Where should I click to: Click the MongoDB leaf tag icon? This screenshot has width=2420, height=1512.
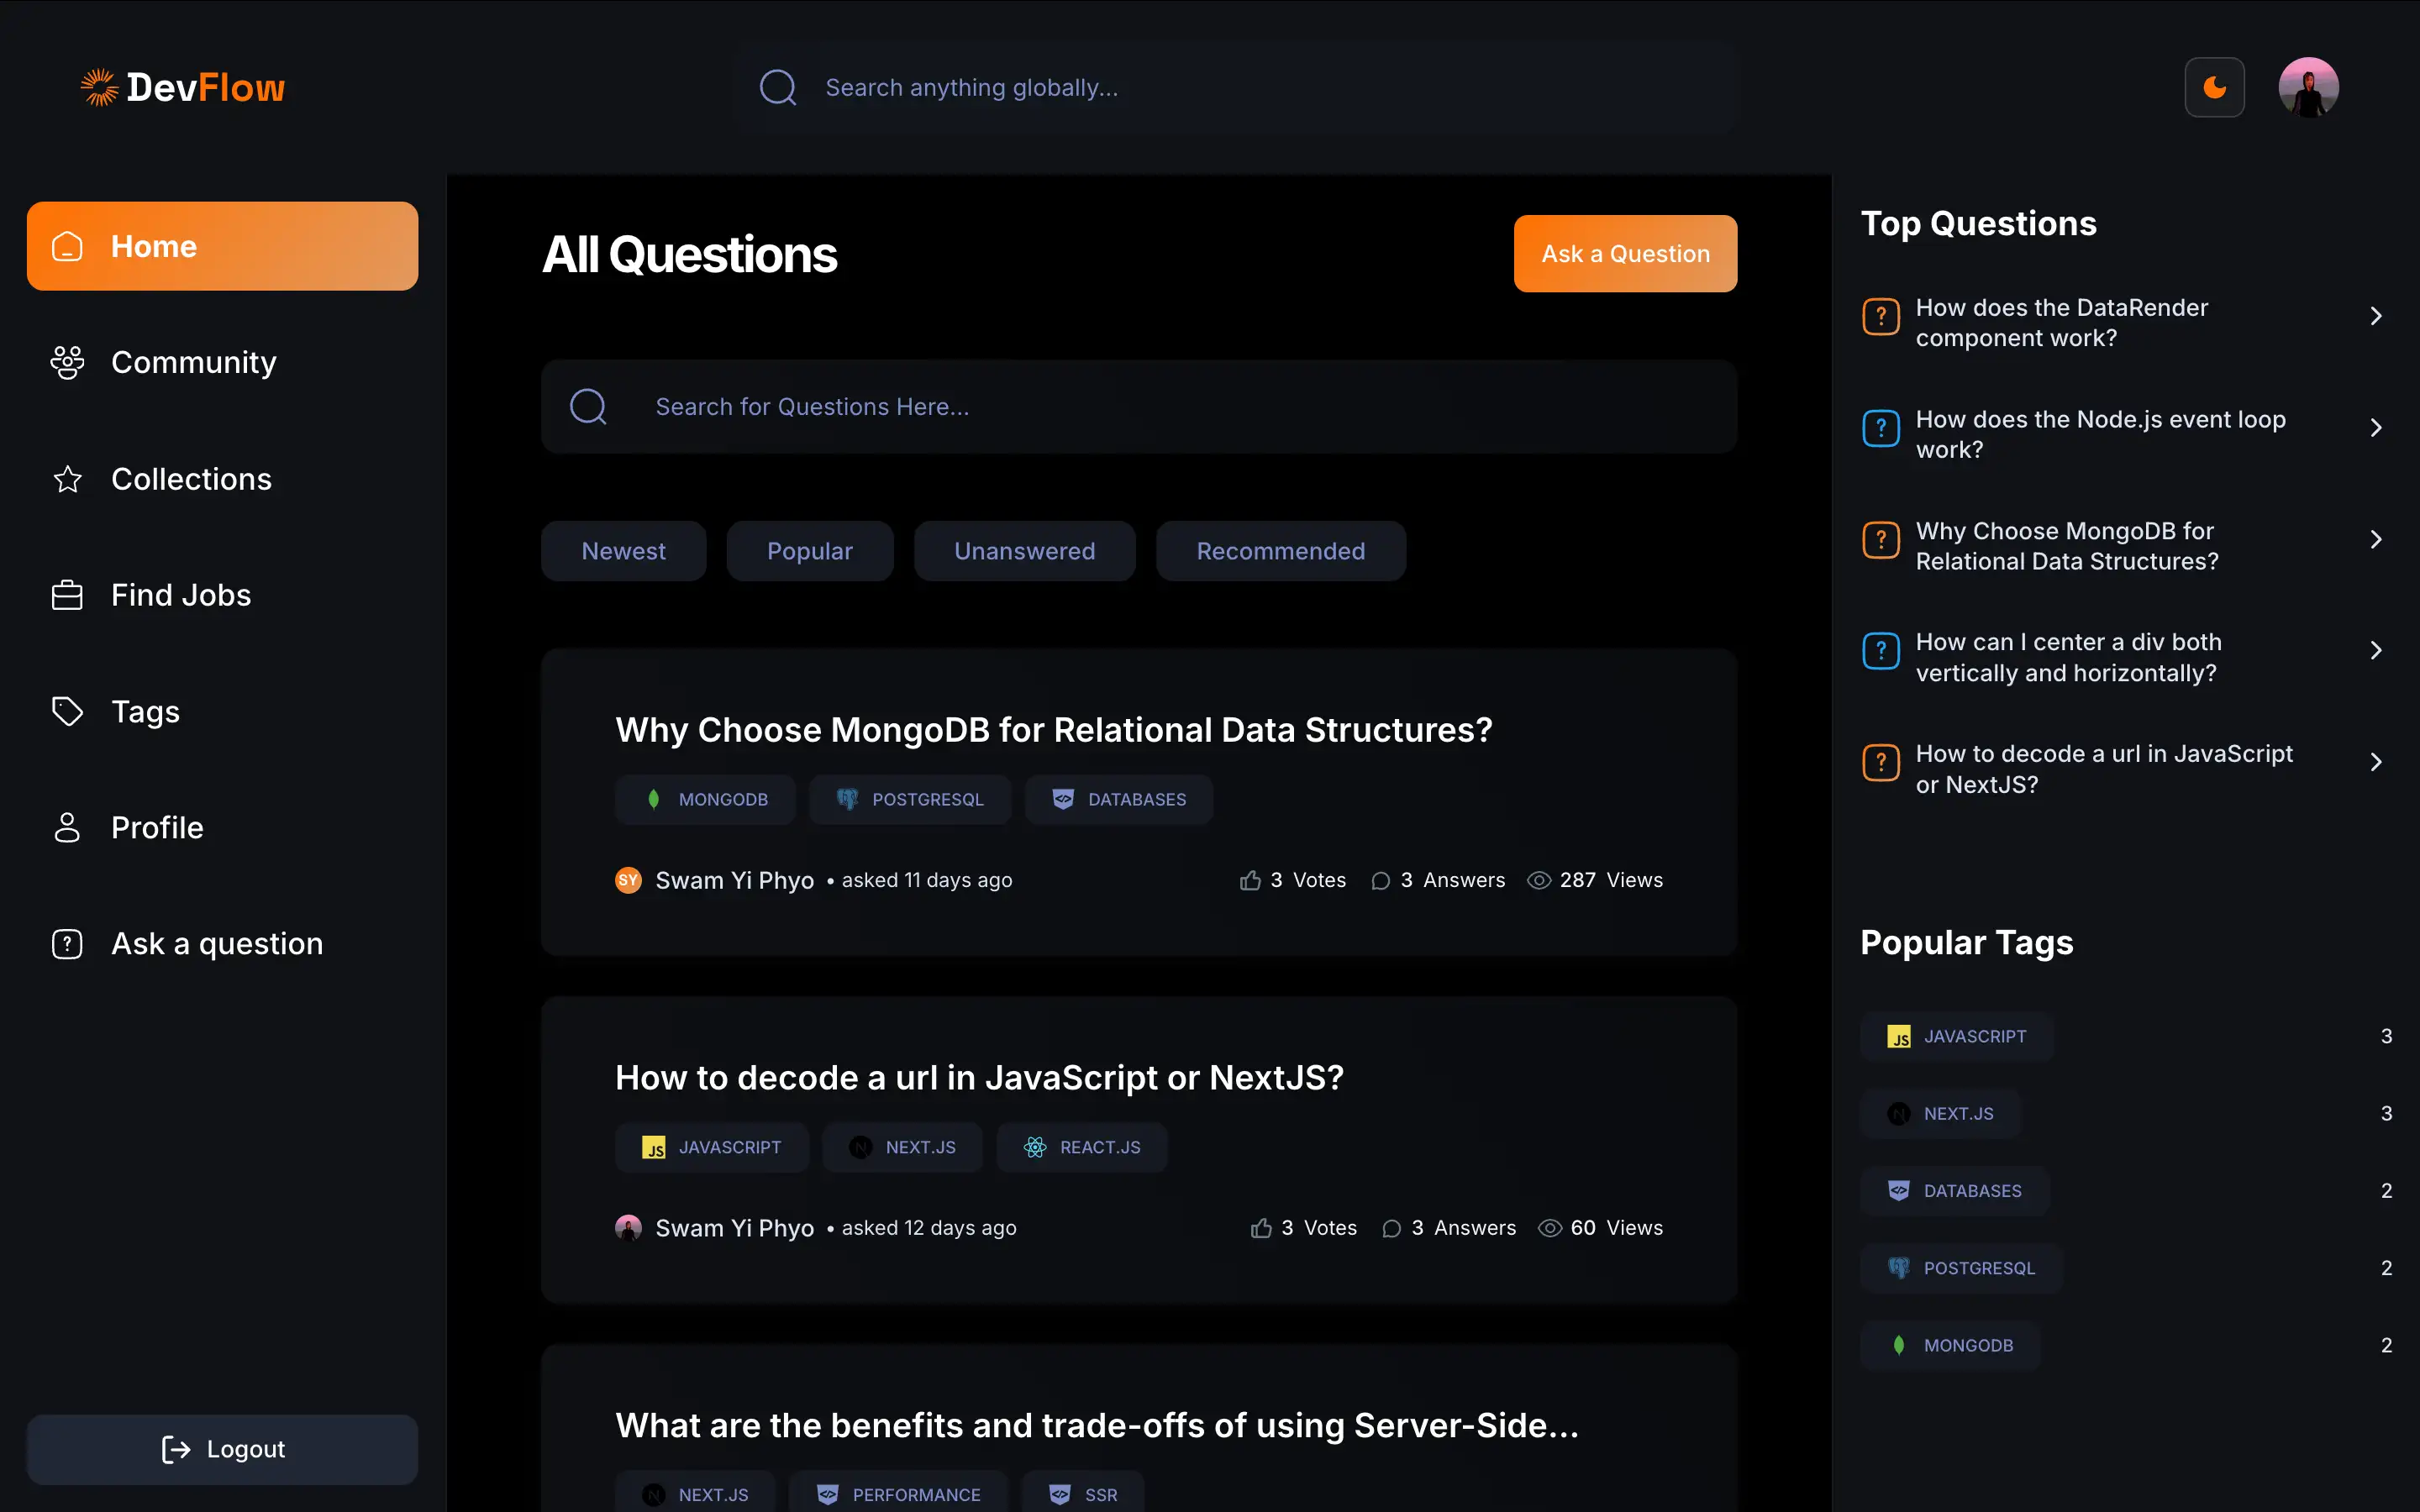653,799
